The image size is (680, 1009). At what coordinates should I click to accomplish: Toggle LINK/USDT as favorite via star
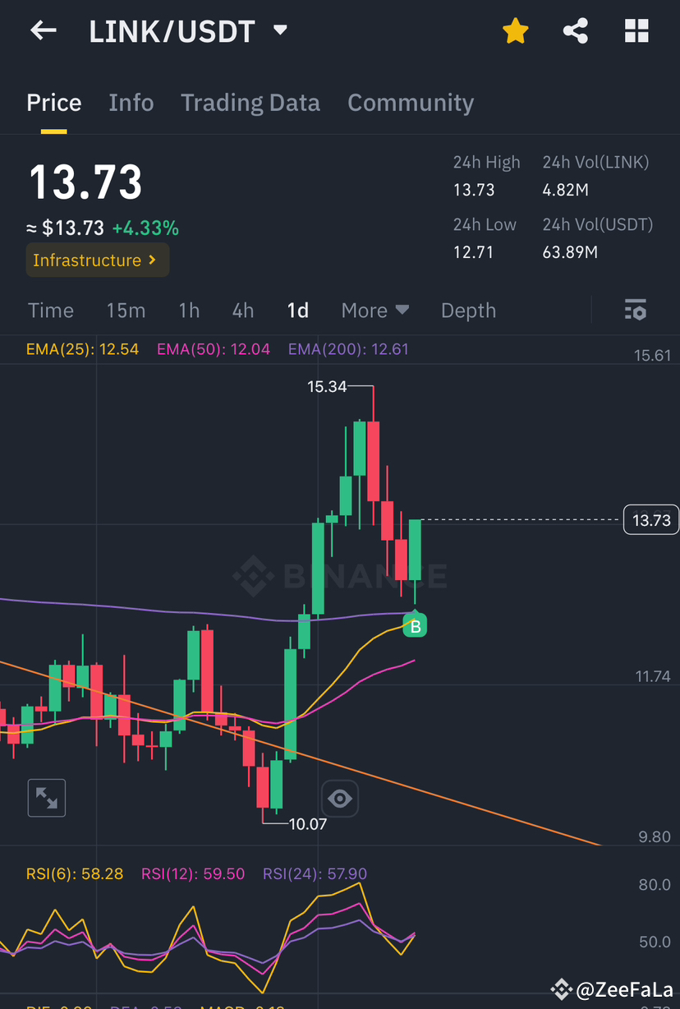[515, 30]
